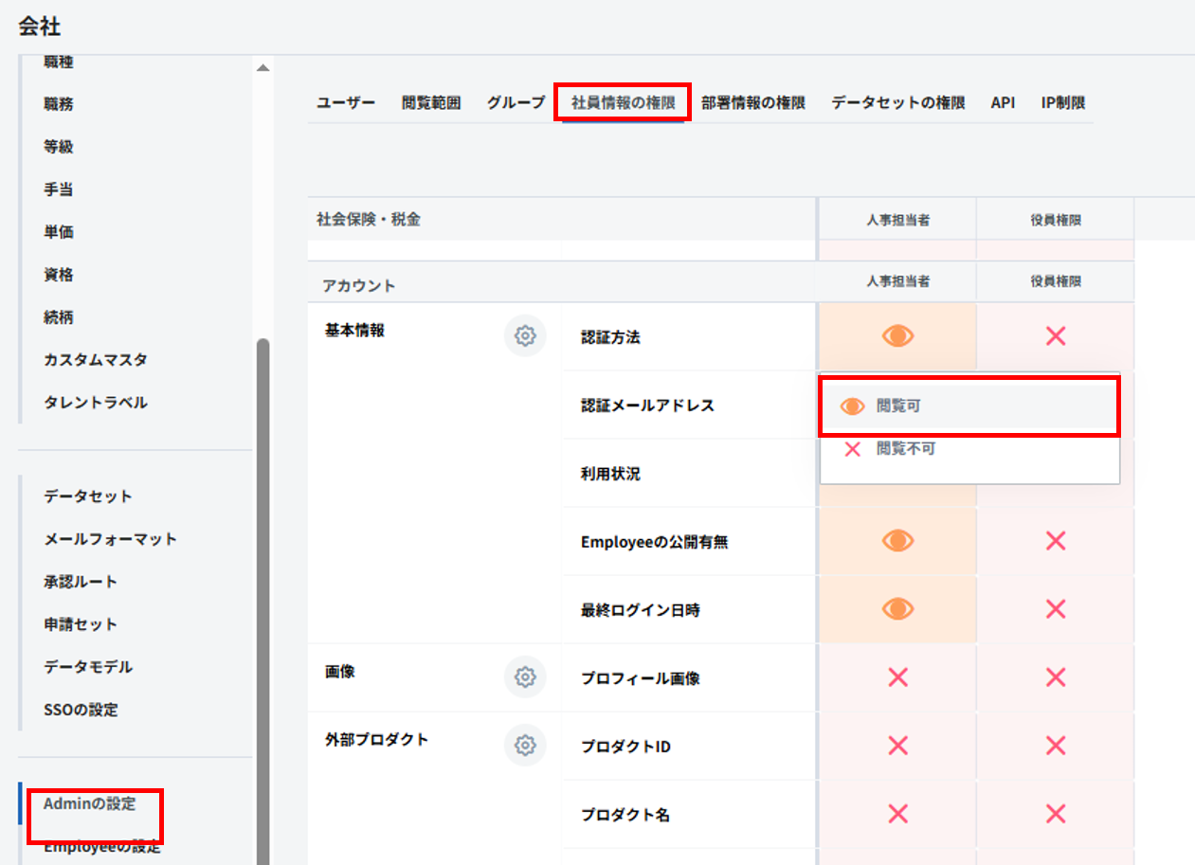This screenshot has height=865, width=1195.
Task: Click the X for 最終ログイン日時 under 役員権限
Action: pyautogui.click(x=1055, y=609)
